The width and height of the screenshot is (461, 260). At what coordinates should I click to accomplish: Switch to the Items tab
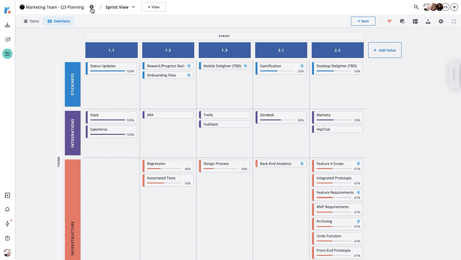click(x=31, y=21)
